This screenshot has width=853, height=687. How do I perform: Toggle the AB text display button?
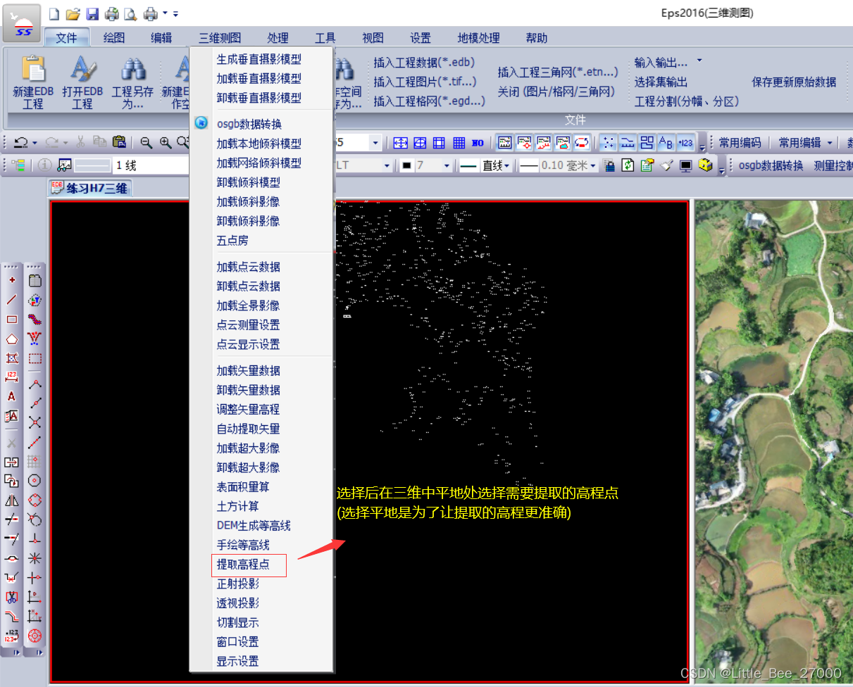coord(666,143)
